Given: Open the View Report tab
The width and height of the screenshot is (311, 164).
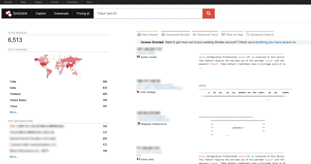Looking at the screenshot, I should click(x=148, y=35).
